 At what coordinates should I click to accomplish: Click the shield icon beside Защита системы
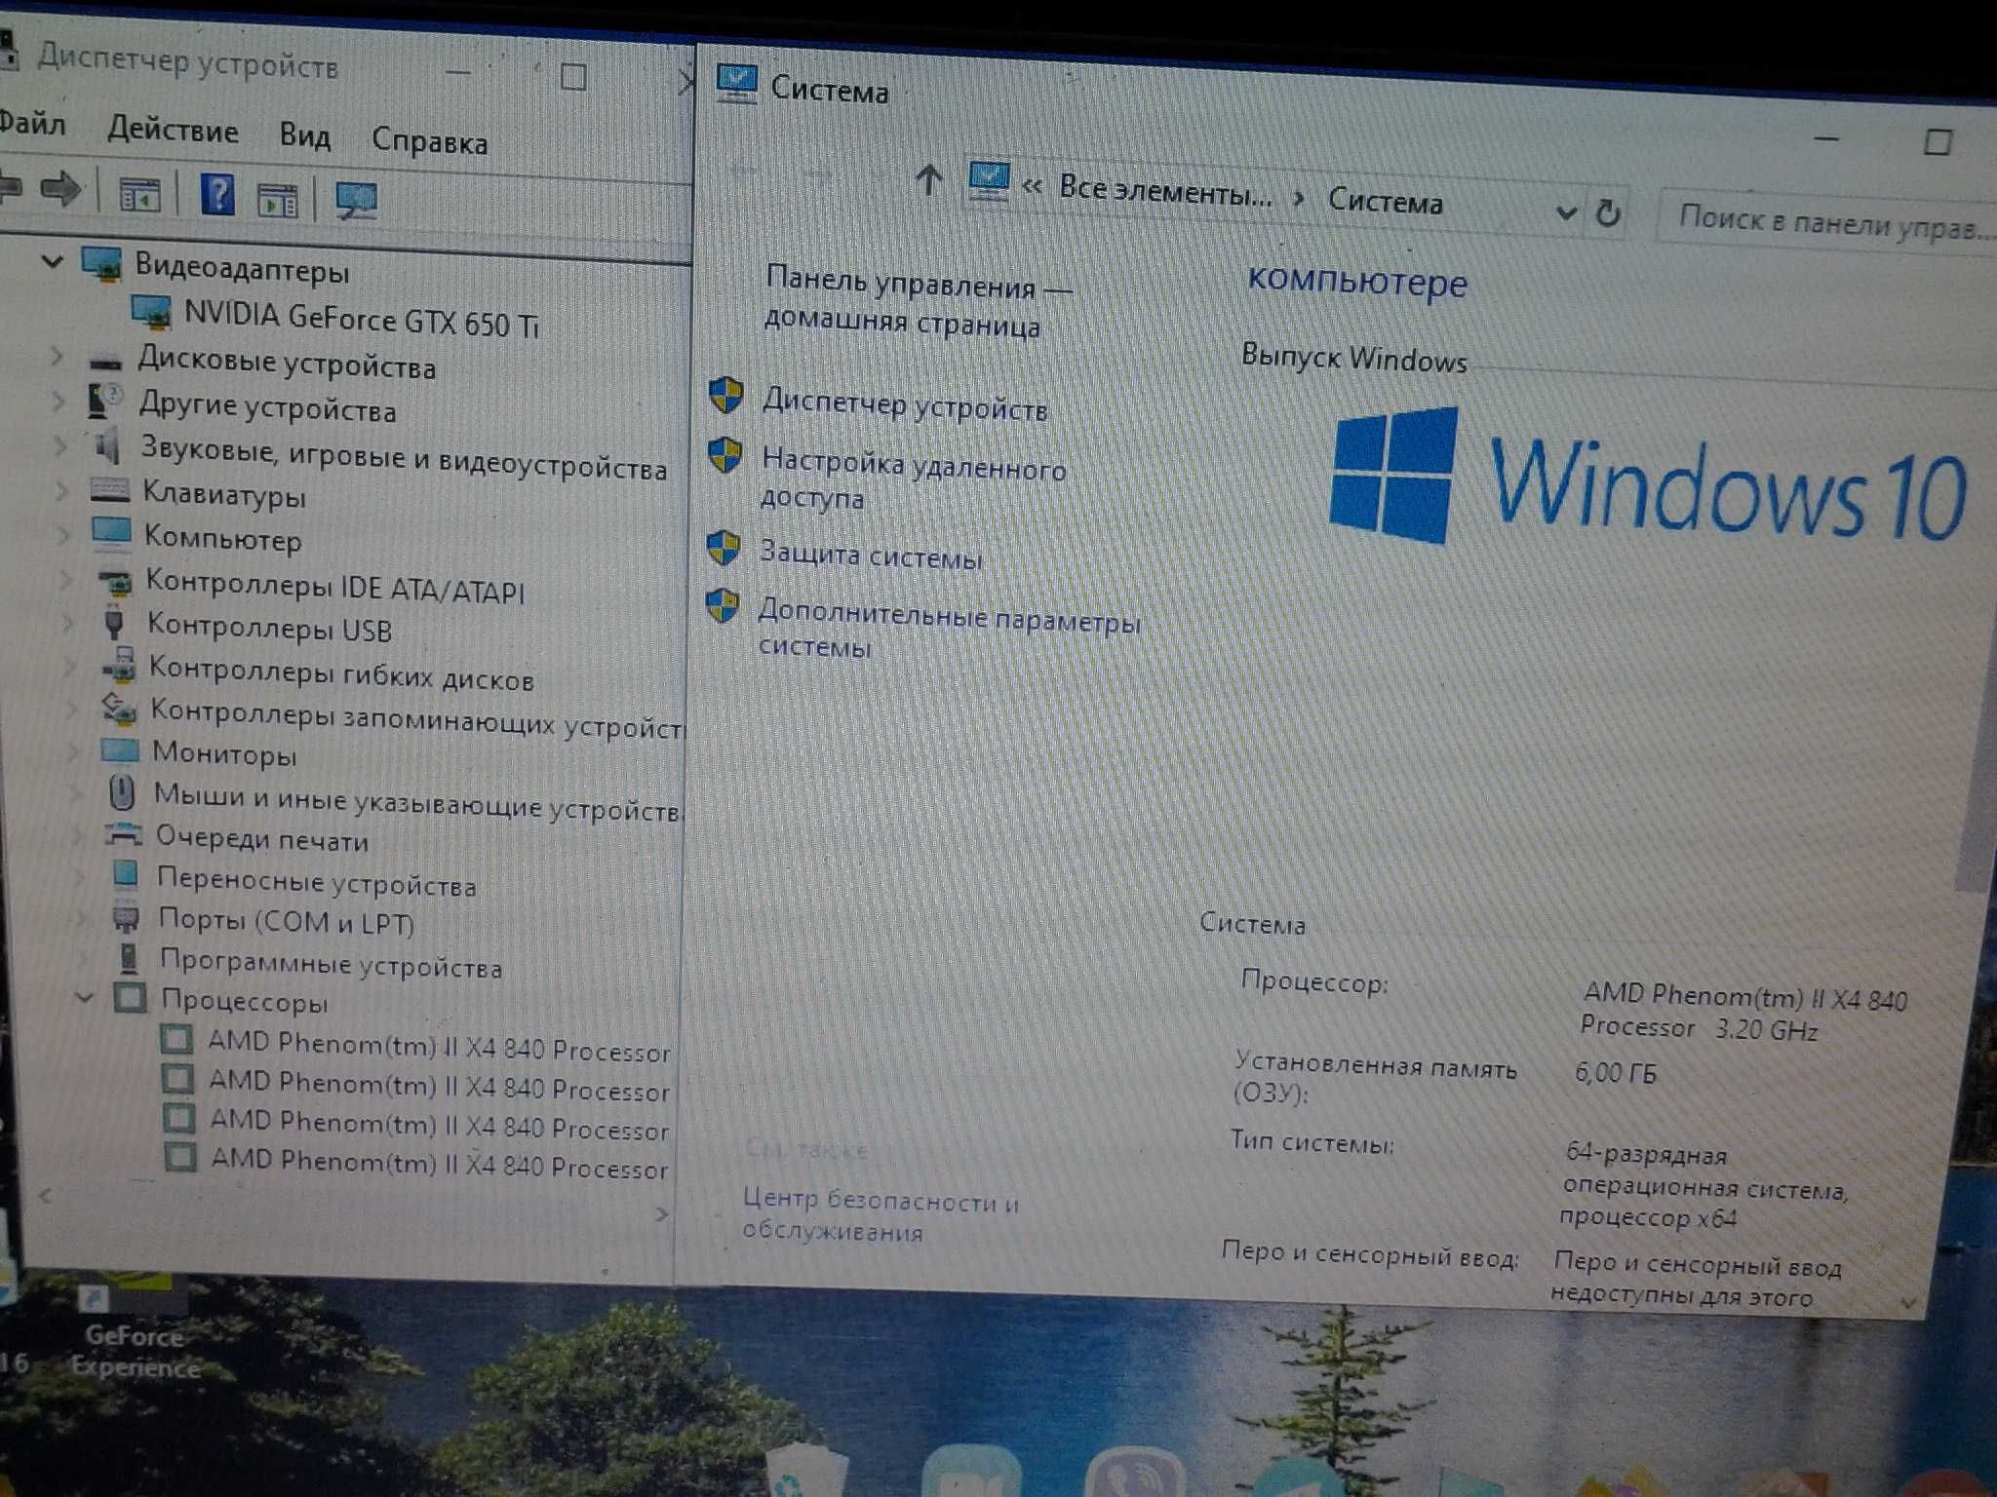point(723,548)
